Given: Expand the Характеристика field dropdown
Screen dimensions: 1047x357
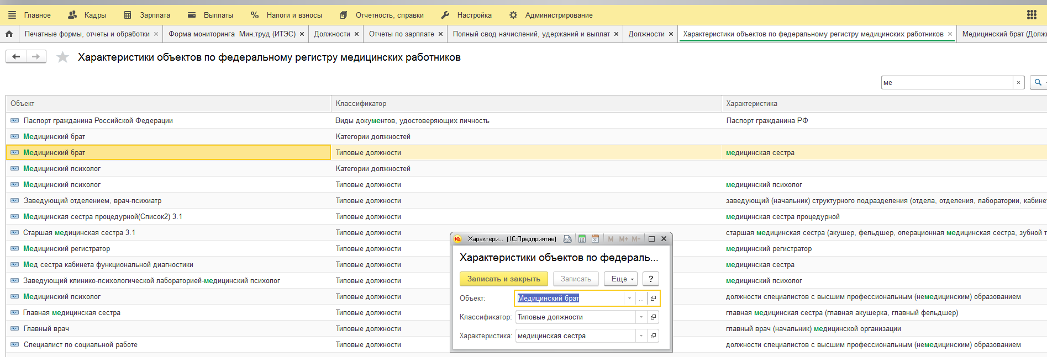Looking at the screenshot, I should [641, 336].
